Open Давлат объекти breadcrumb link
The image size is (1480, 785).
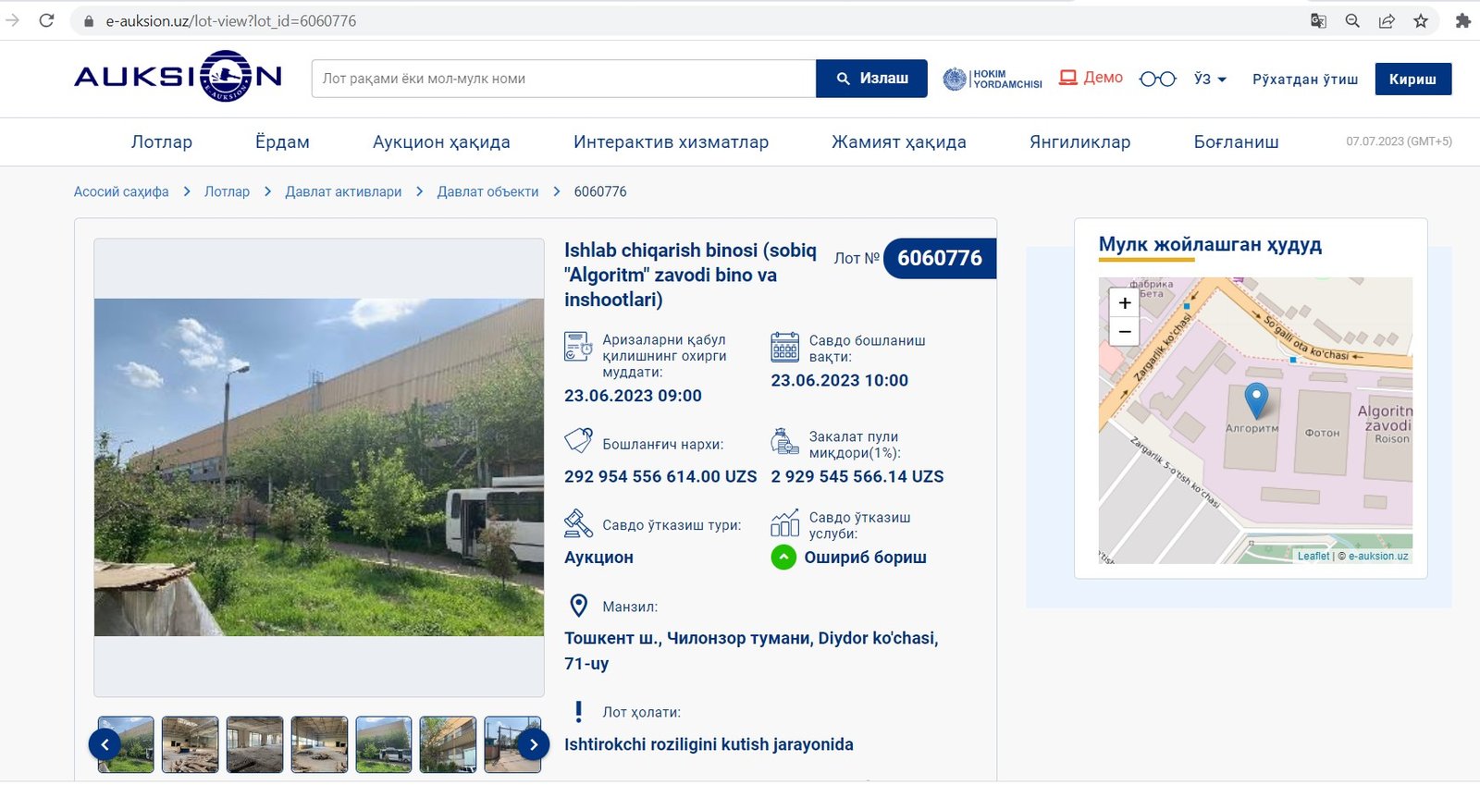coord(487,192)
